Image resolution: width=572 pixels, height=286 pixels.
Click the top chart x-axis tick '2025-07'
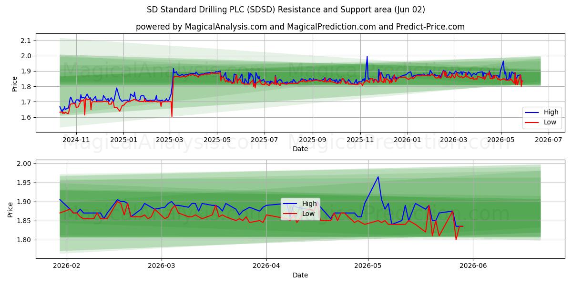(x=264, y=140)
